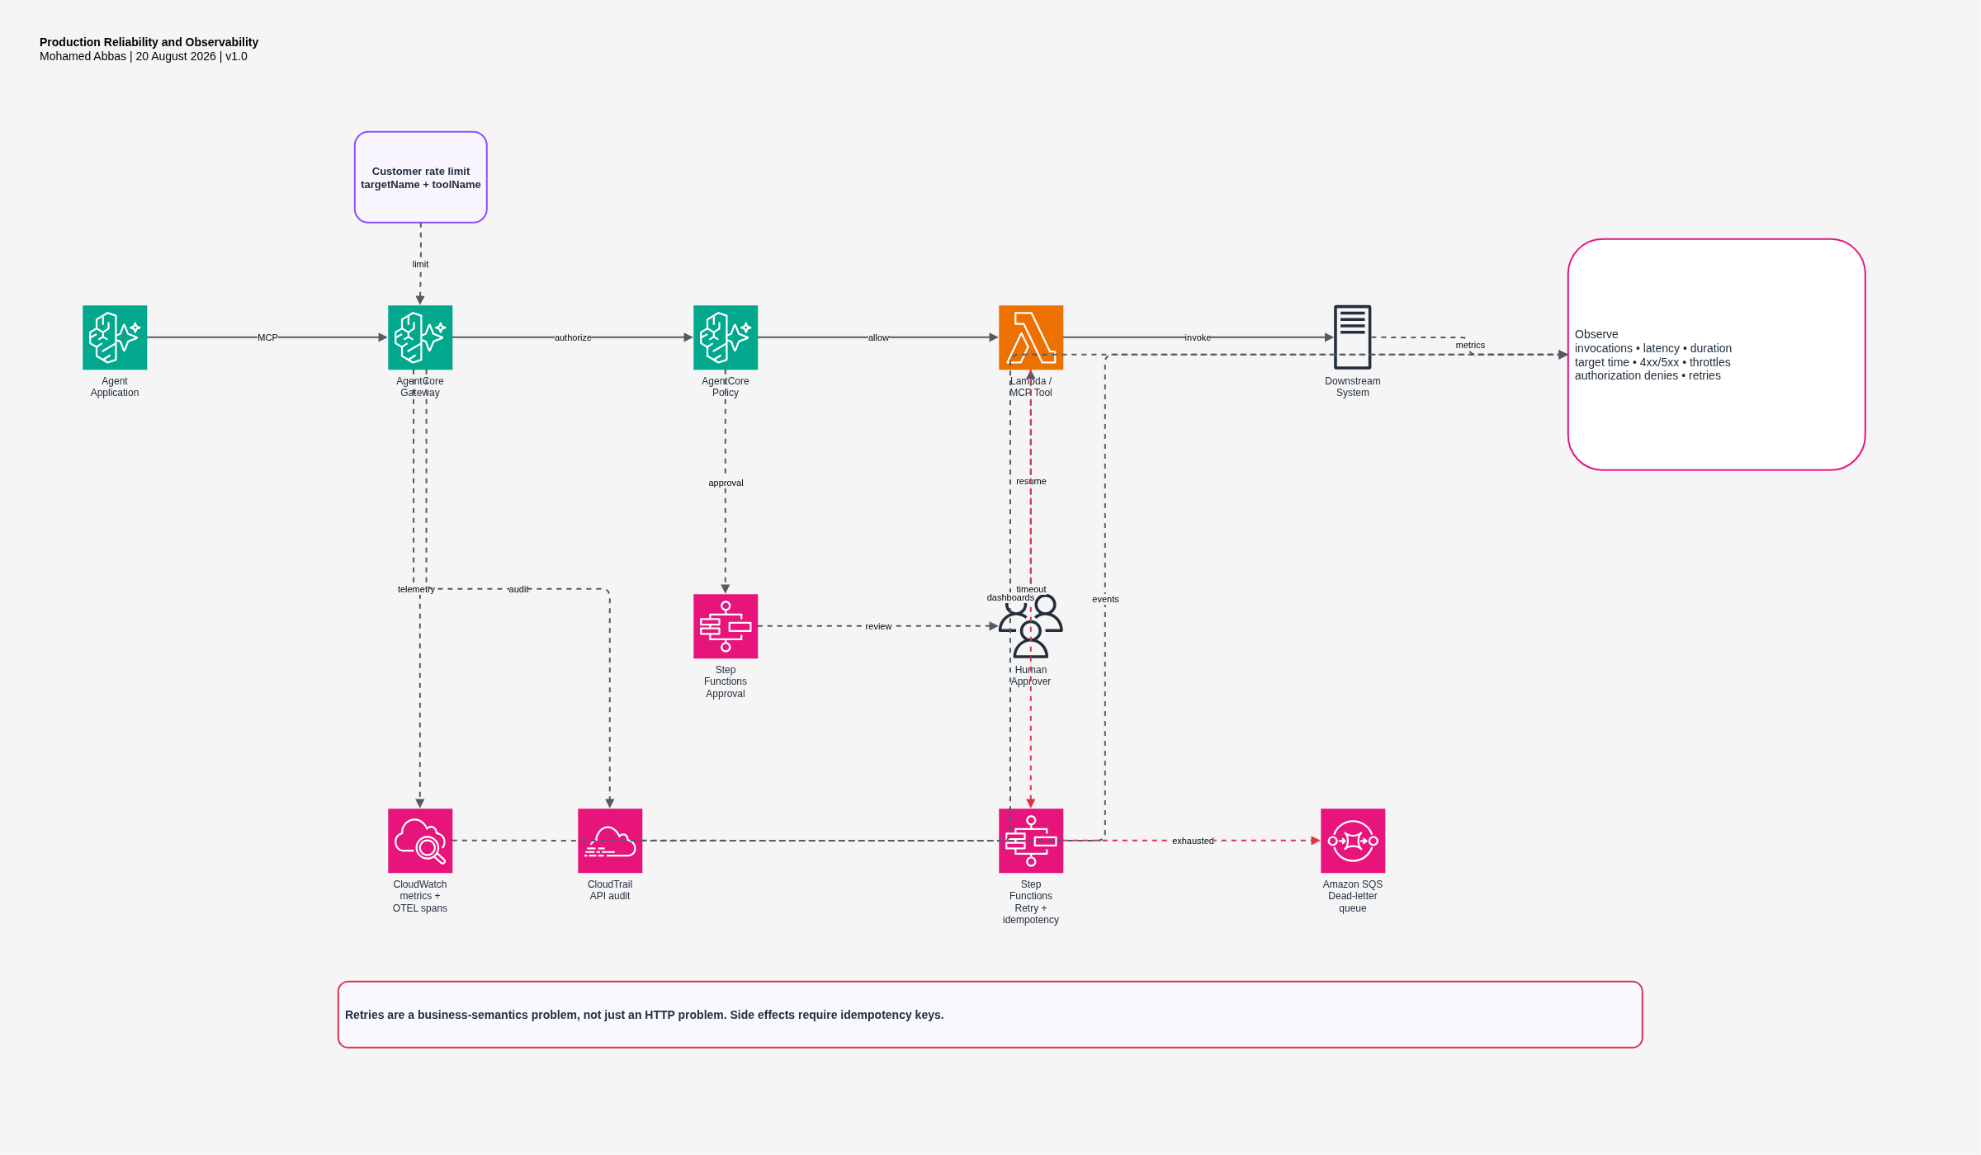1981x1155 pixels.
Task: Click the 'CloudTrail API audit' caption
Action: 610,890
